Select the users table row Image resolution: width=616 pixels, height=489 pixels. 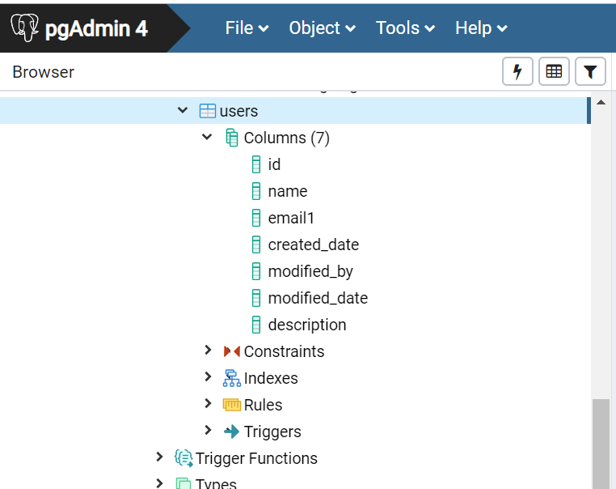(295, 111)
